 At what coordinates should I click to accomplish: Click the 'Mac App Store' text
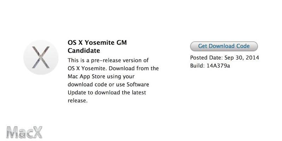[x=86, y=76]
